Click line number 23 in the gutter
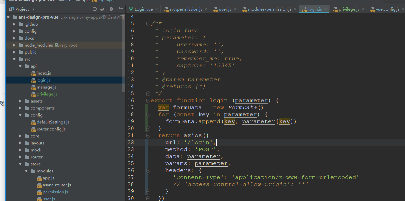The image size is (405, 201). 130,149
